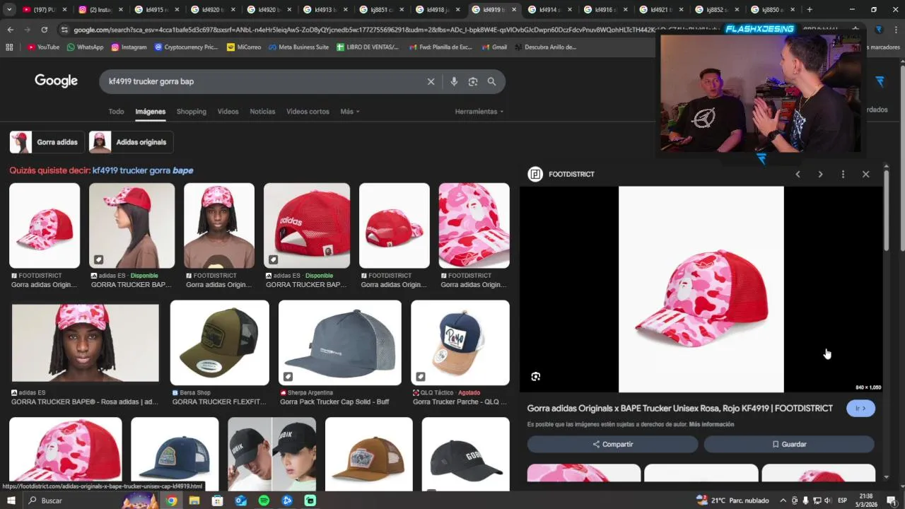Click 'GORRA TRUCKER BAPE® - Rosa adidas' result title
Screen dimensions: 905x509
pyautogui.click(x=85, y=402)
